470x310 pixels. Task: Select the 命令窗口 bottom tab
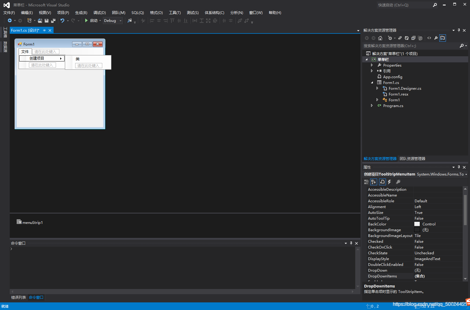click(36, 298)
